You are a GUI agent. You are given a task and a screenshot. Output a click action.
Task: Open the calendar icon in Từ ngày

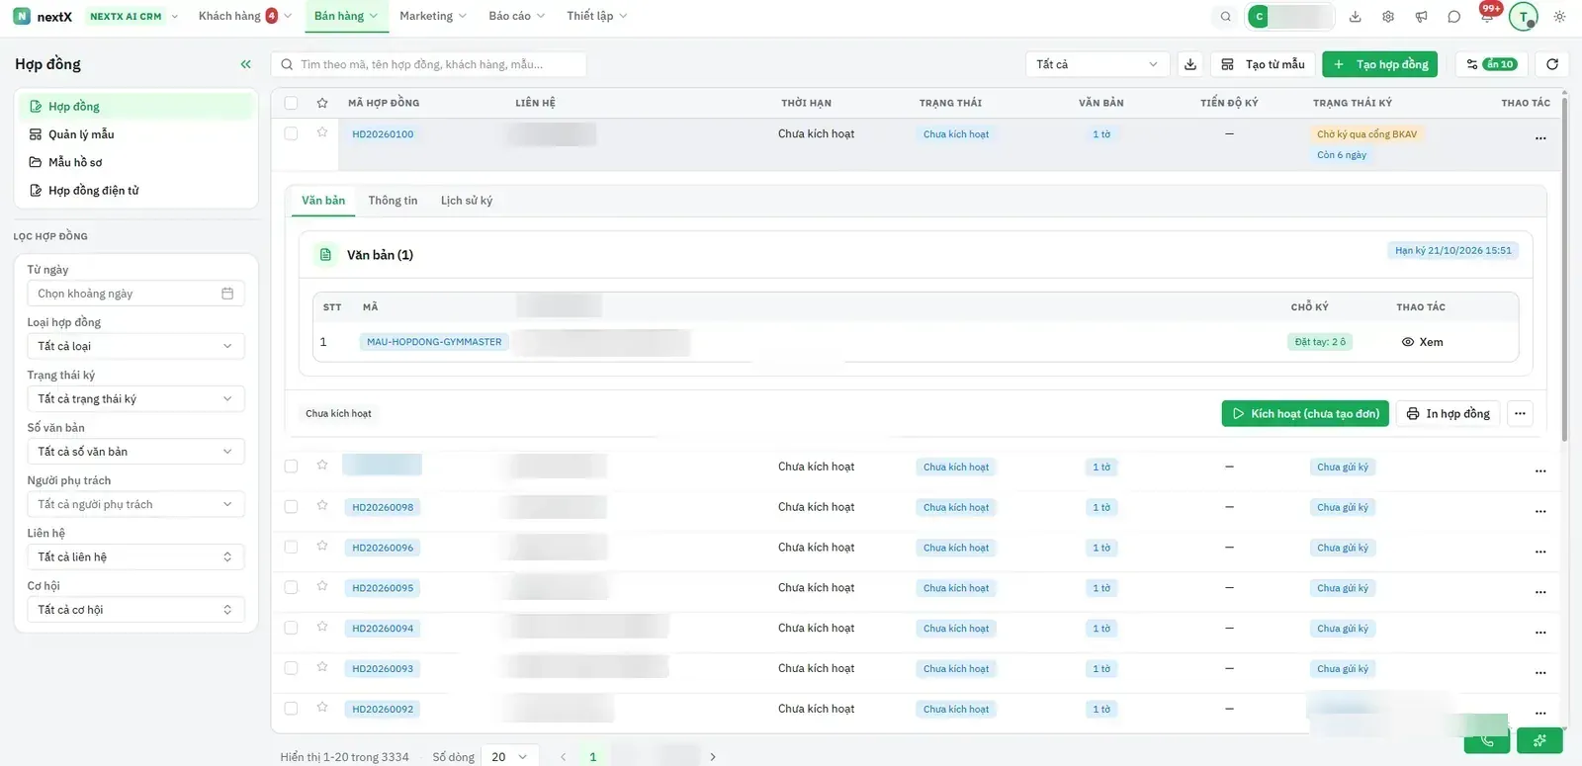coord(227,294)
